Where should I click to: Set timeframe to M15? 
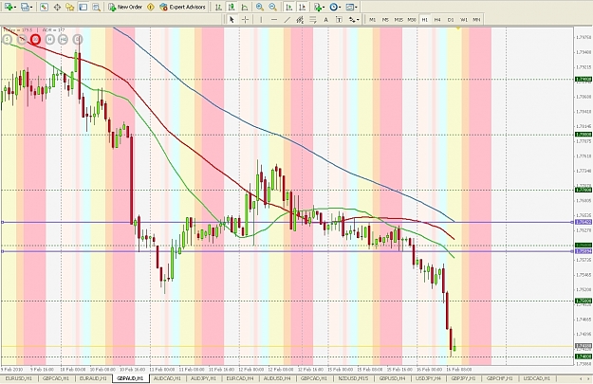click(398, 20)
